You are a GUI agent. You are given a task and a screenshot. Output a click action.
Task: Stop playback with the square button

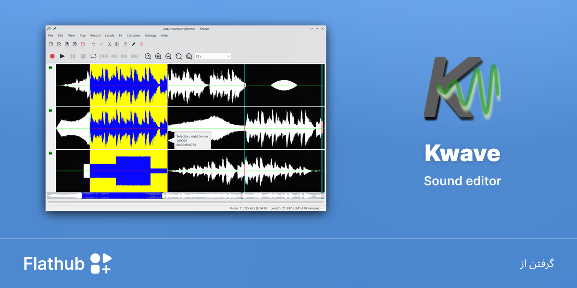[x=83, y=56]
